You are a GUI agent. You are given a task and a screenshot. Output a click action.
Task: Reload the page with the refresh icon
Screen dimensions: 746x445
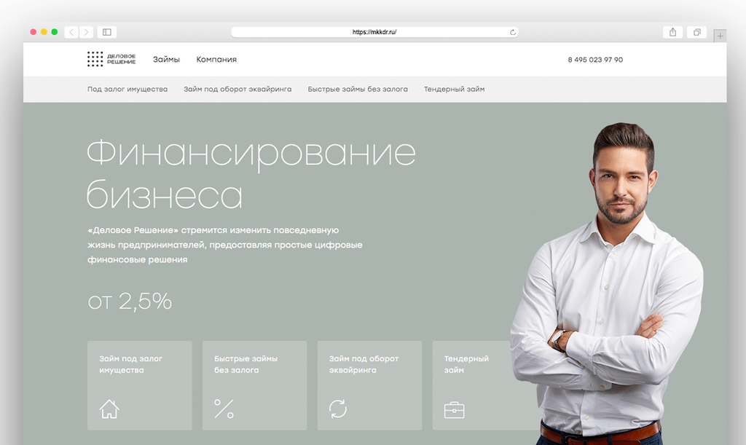pos(513,32)
